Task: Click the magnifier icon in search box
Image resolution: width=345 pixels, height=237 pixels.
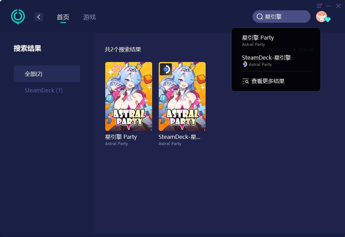Action: [260, 17]
